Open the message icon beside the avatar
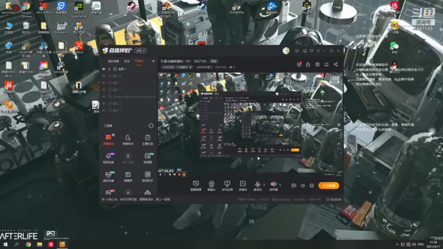Image resolution: width=443 pixels, height=249 pixels. click(x=297, y=51)
